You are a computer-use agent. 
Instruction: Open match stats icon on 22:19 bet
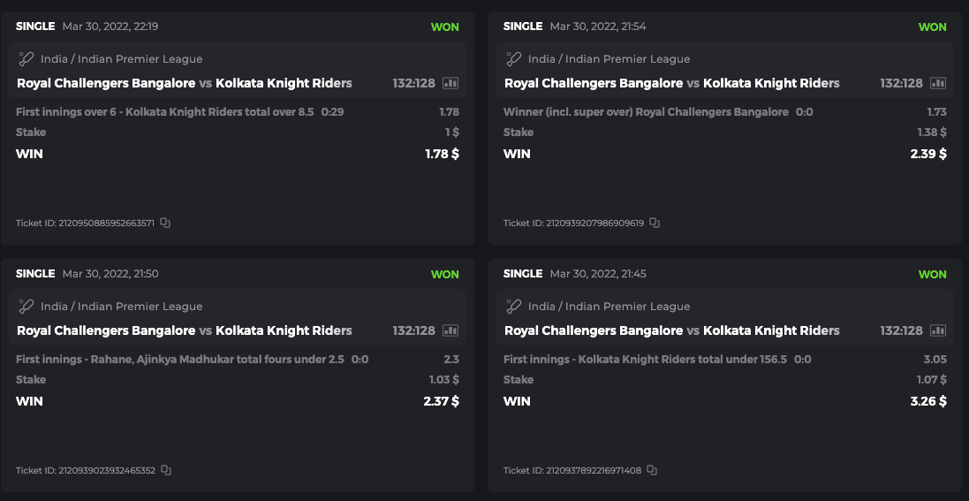pyautogui.click(x=450, y=83)
